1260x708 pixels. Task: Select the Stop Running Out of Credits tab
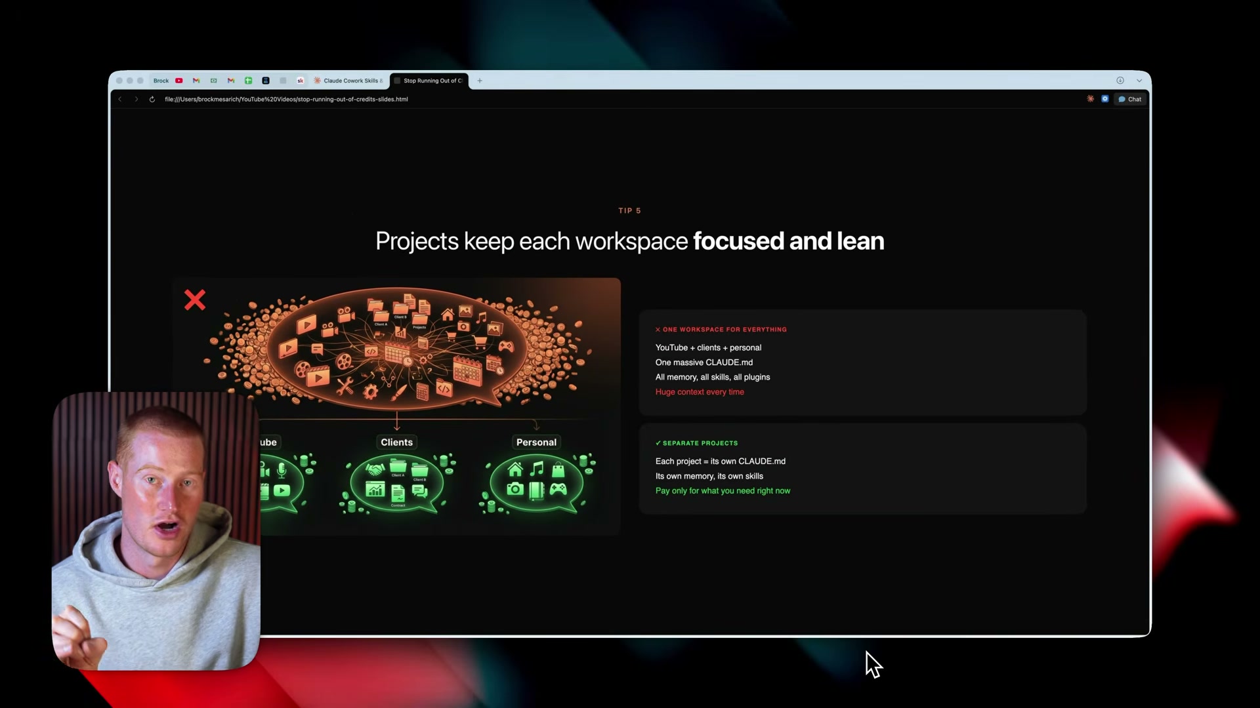pyautogui.click(x=429, y=81)
